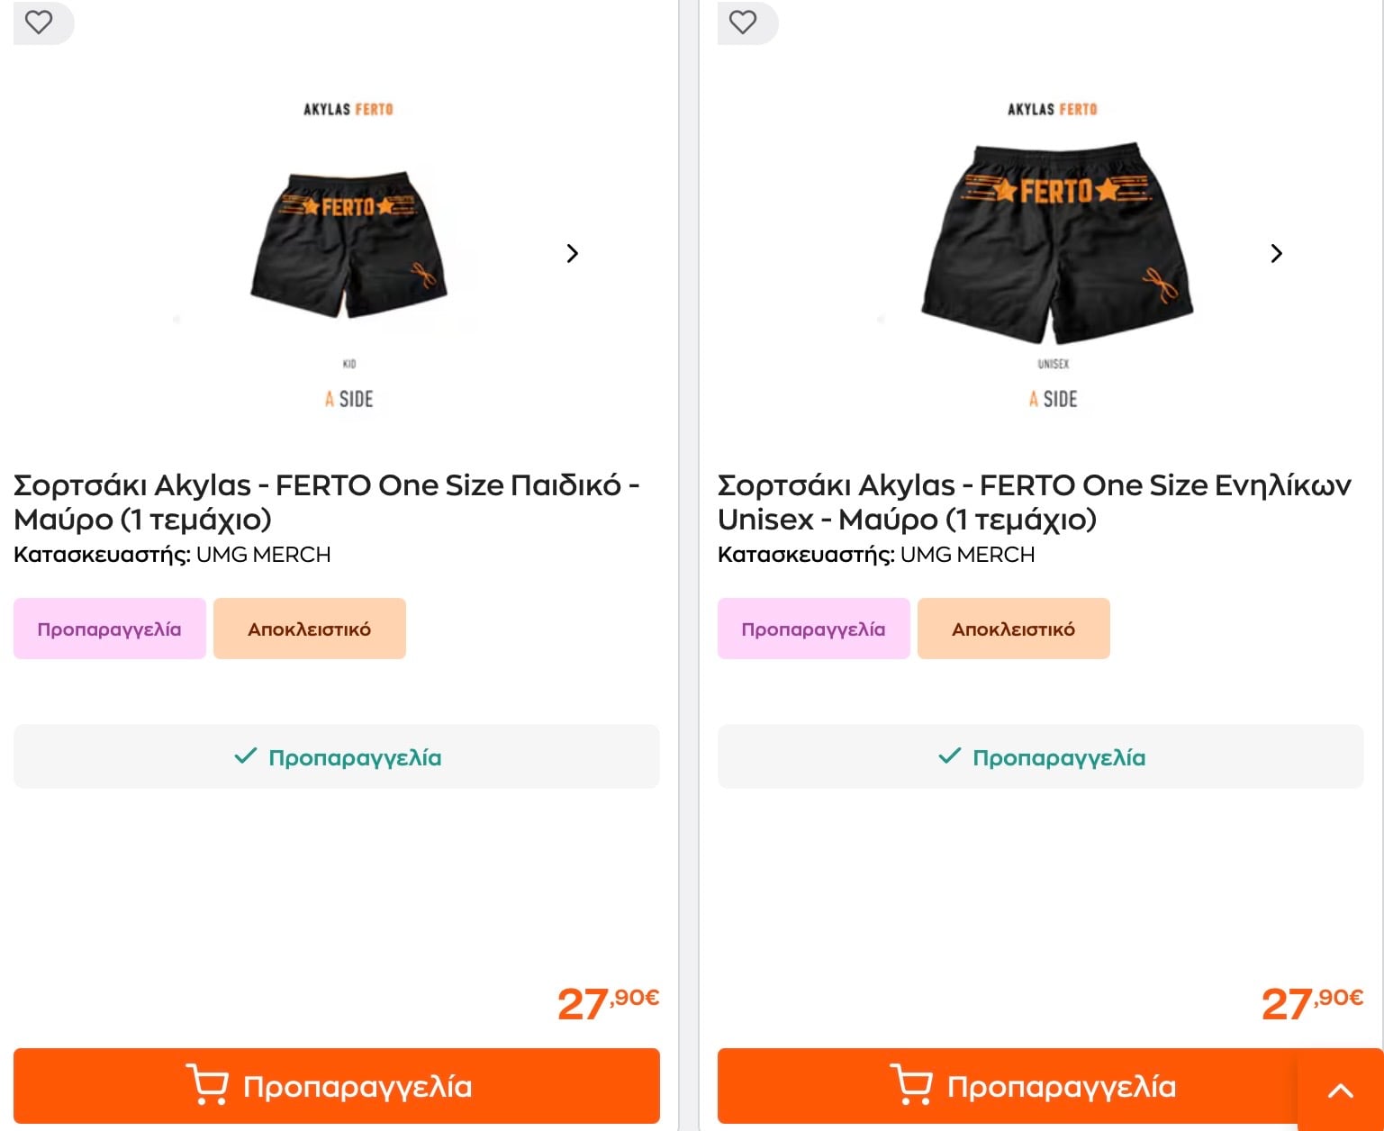The height and width of the screenshot is (1131, 1384).
Task: Click pink Προπαραγγελία tag on kids shorts
Action: [x=109, y=629]
